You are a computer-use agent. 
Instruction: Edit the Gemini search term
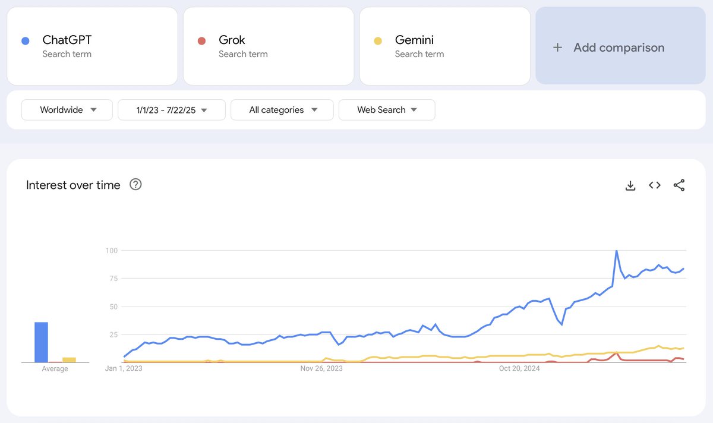445,46
